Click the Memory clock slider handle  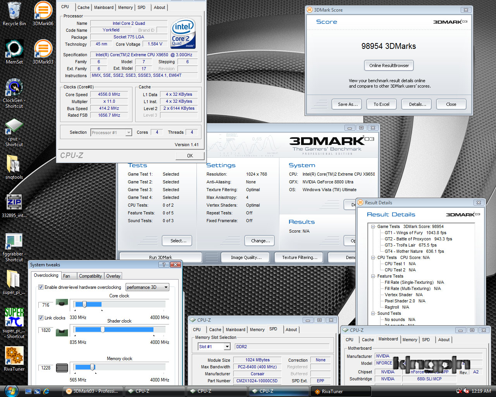pos(92,367)
